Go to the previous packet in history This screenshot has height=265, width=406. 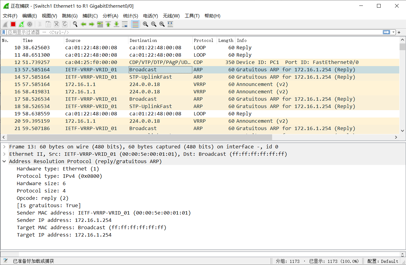click(x=83, y=24)
